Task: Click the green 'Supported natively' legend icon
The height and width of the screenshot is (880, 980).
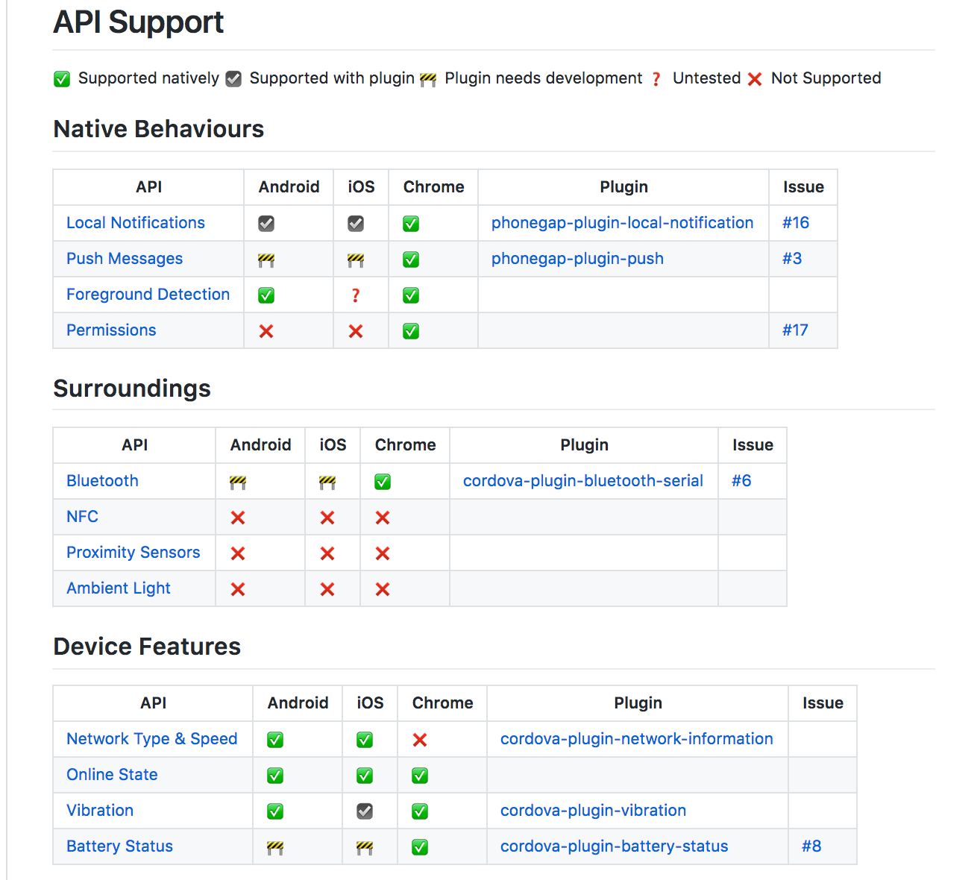Action: pos(62,79)
